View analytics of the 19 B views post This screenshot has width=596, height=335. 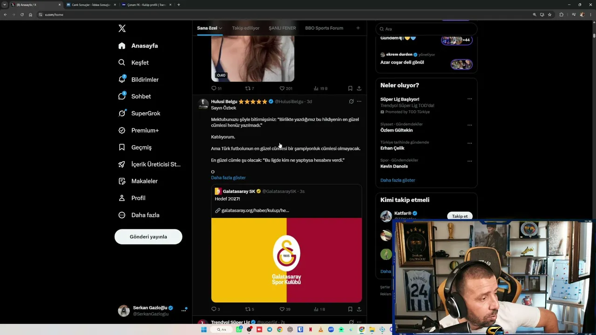[x=320, y=88]
